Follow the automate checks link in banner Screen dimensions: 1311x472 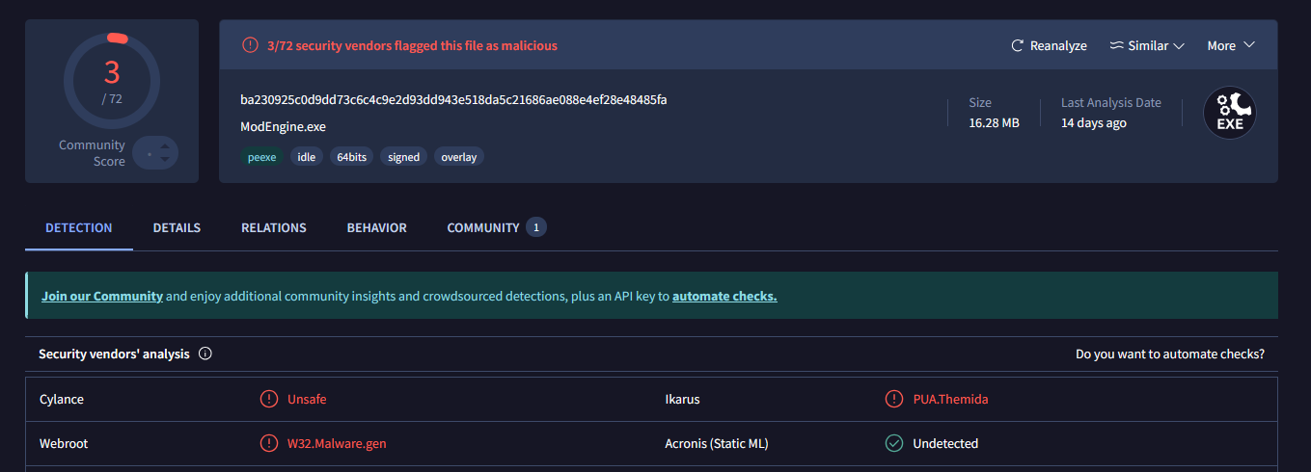pos(724,296)
